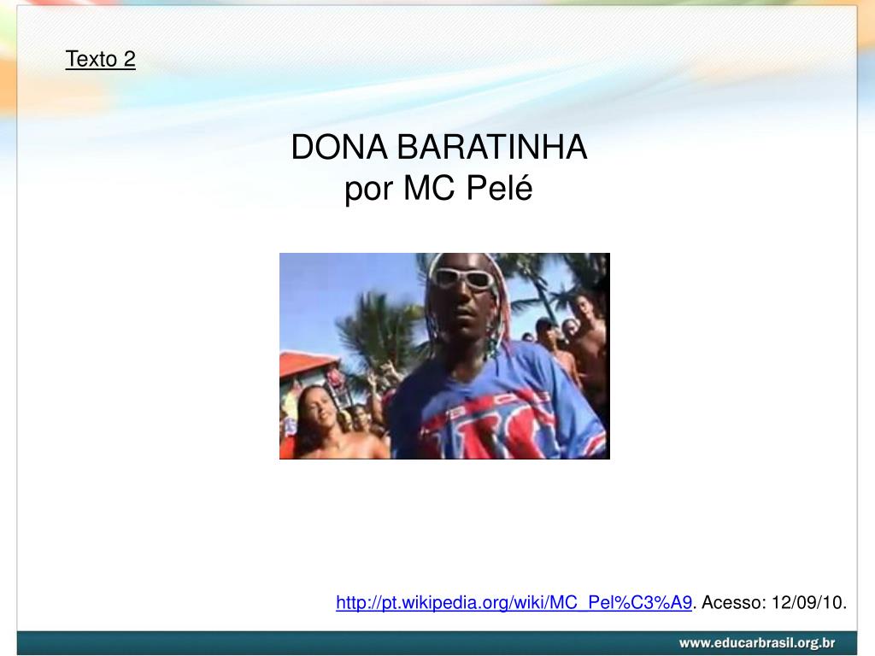Select the 'Texto 2' heading

click(101, 59)
